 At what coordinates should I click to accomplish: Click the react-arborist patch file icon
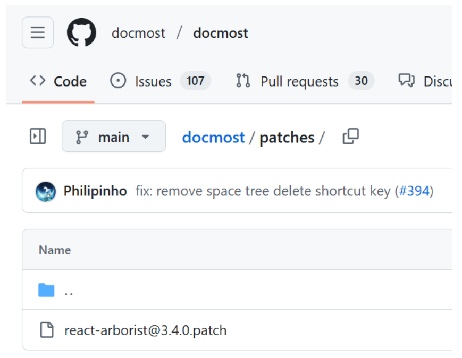(x=47, y=330)
